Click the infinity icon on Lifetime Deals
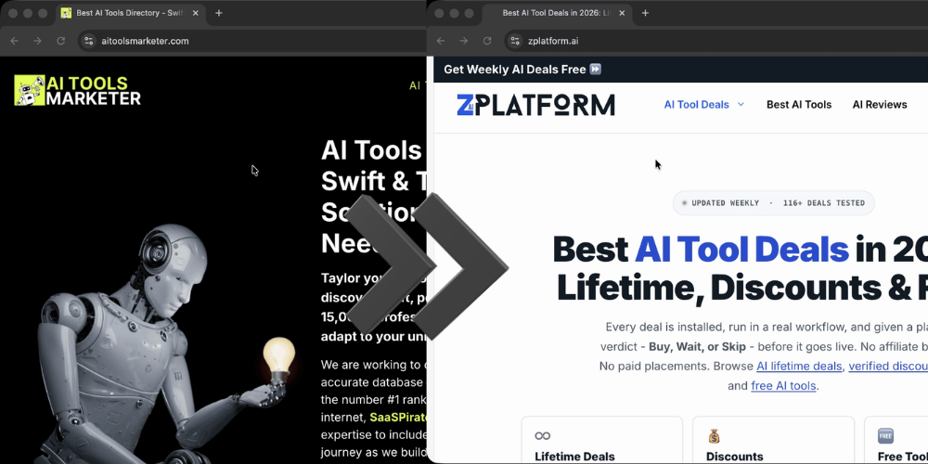The image size is (928, 464). (542, 436)
